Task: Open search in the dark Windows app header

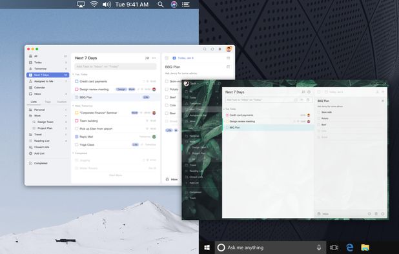Action: [x=220, y=83]
